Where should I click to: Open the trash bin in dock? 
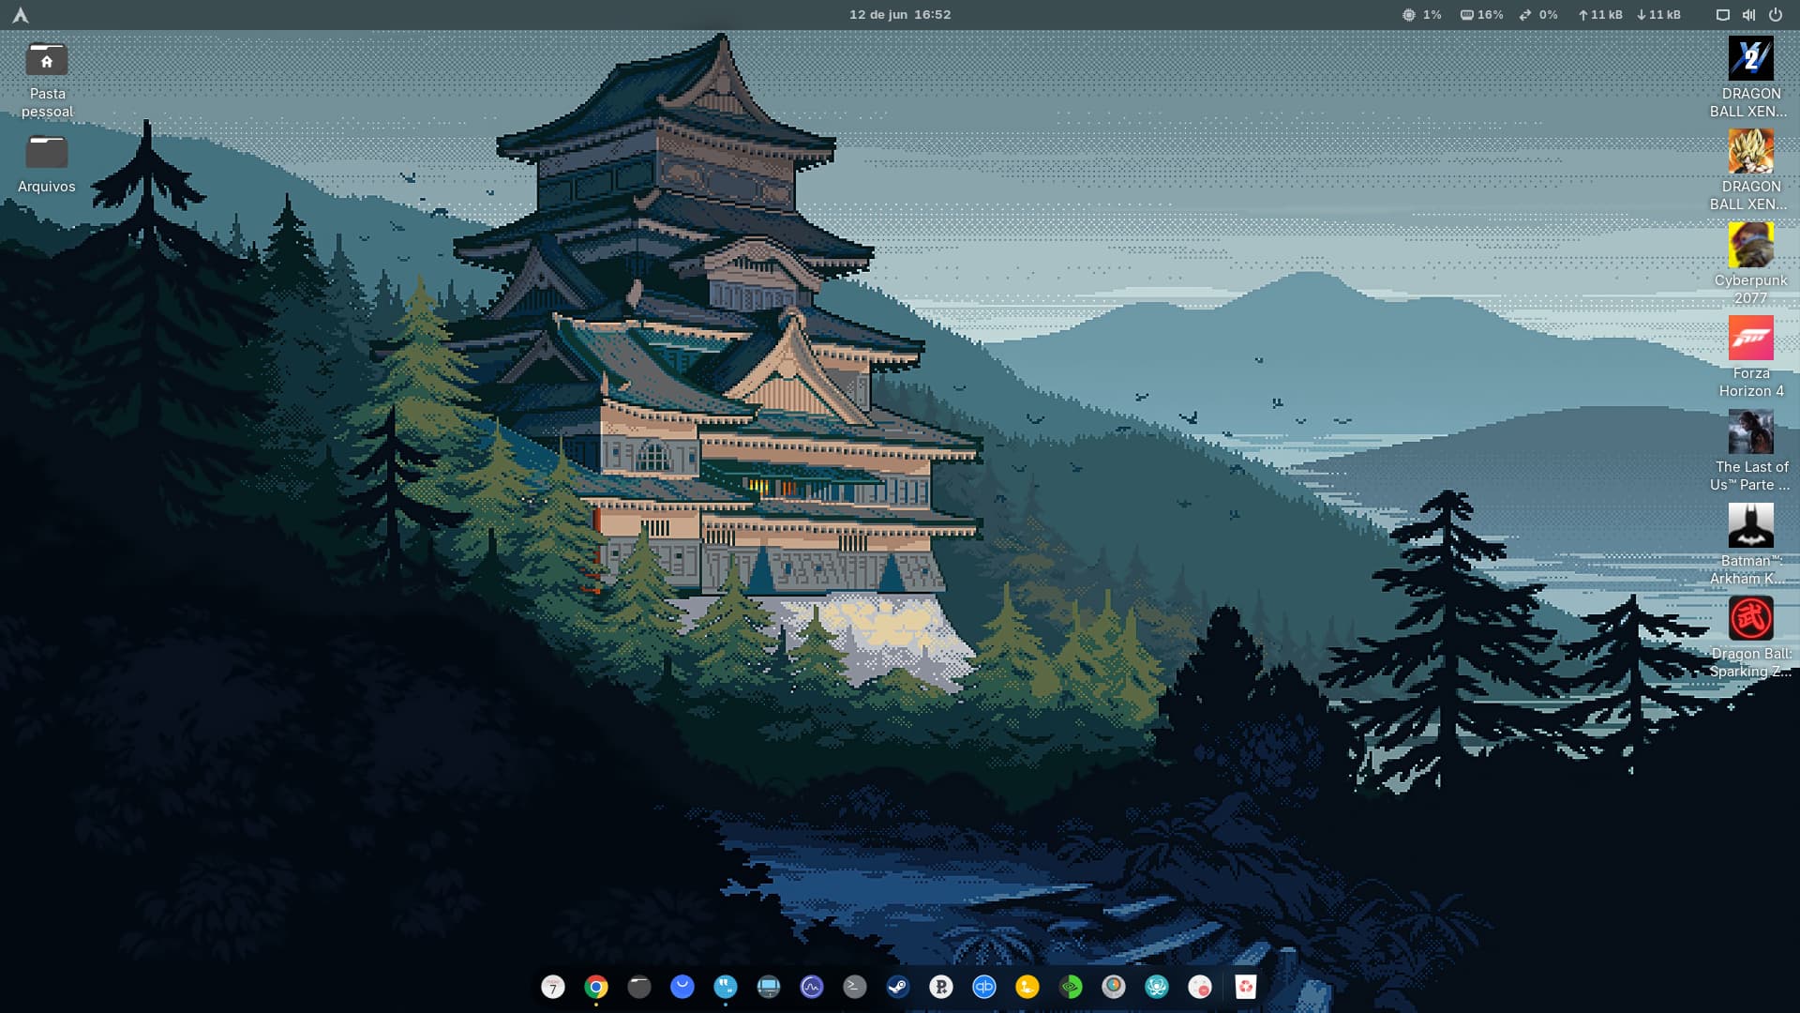(x=1245, y=987)
